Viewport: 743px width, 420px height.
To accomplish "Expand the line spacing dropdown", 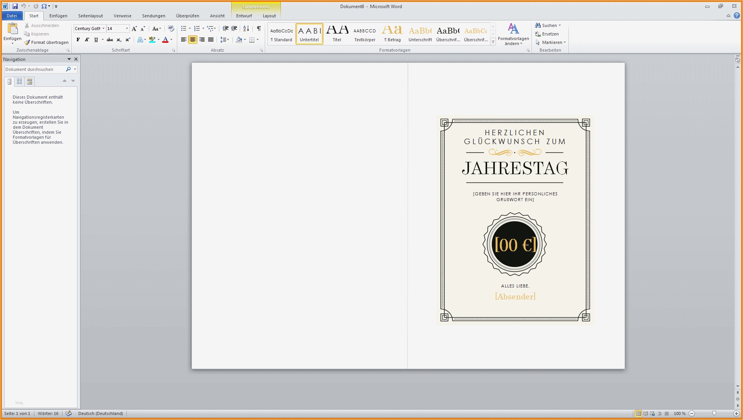I will coord(228,39).
